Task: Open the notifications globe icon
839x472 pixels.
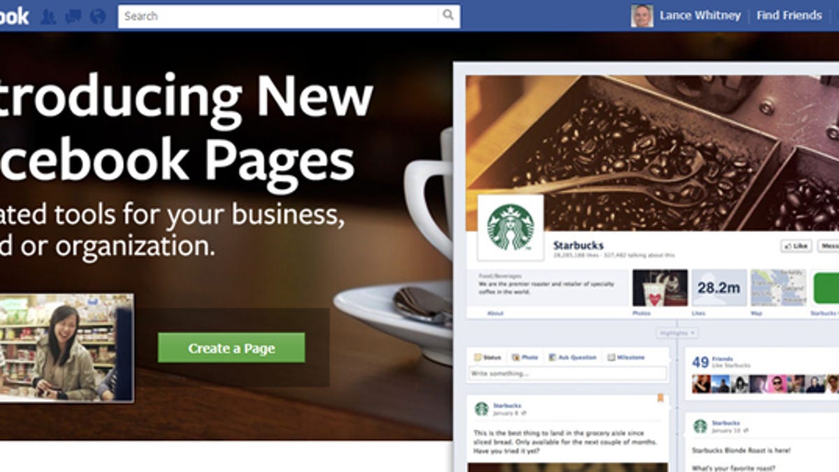Action: tap(98, 16)
